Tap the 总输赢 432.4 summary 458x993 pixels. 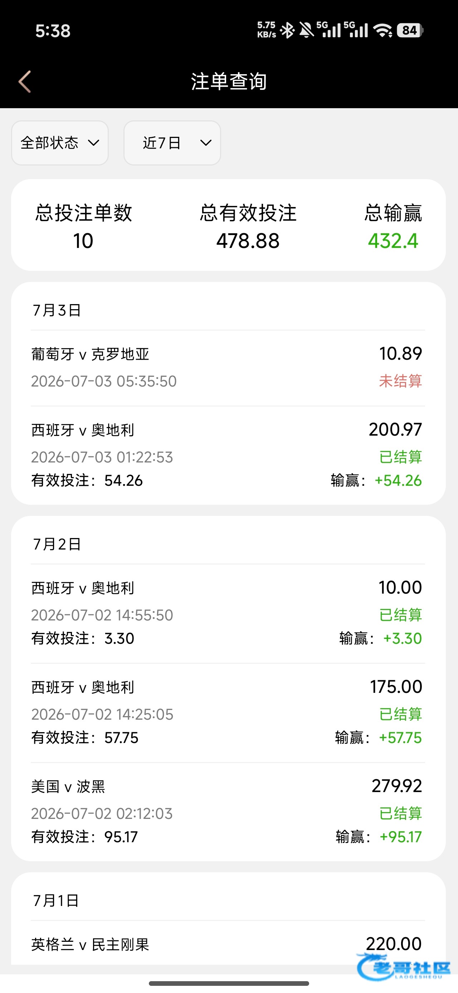pyautogui.click(x=393, y=227)
